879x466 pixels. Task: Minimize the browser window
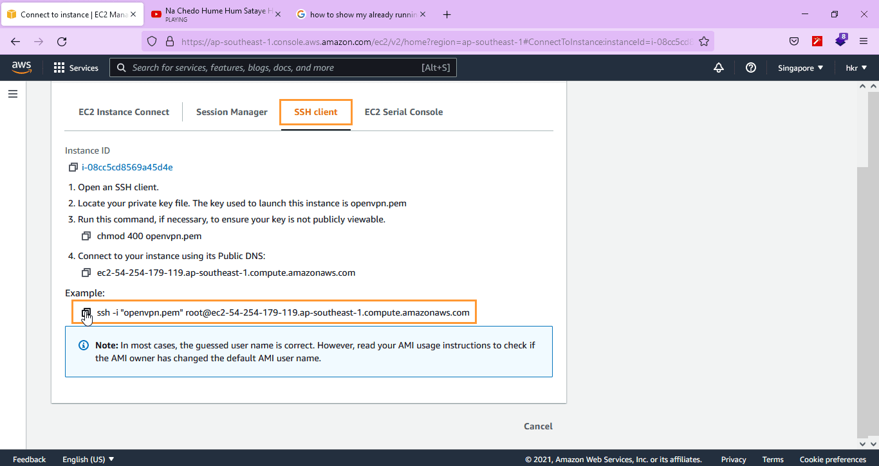point(805,14)
